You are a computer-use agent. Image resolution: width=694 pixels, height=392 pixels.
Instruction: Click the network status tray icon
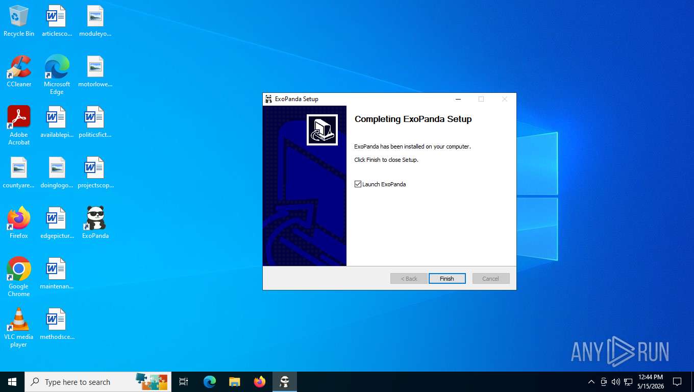(628, 382)
